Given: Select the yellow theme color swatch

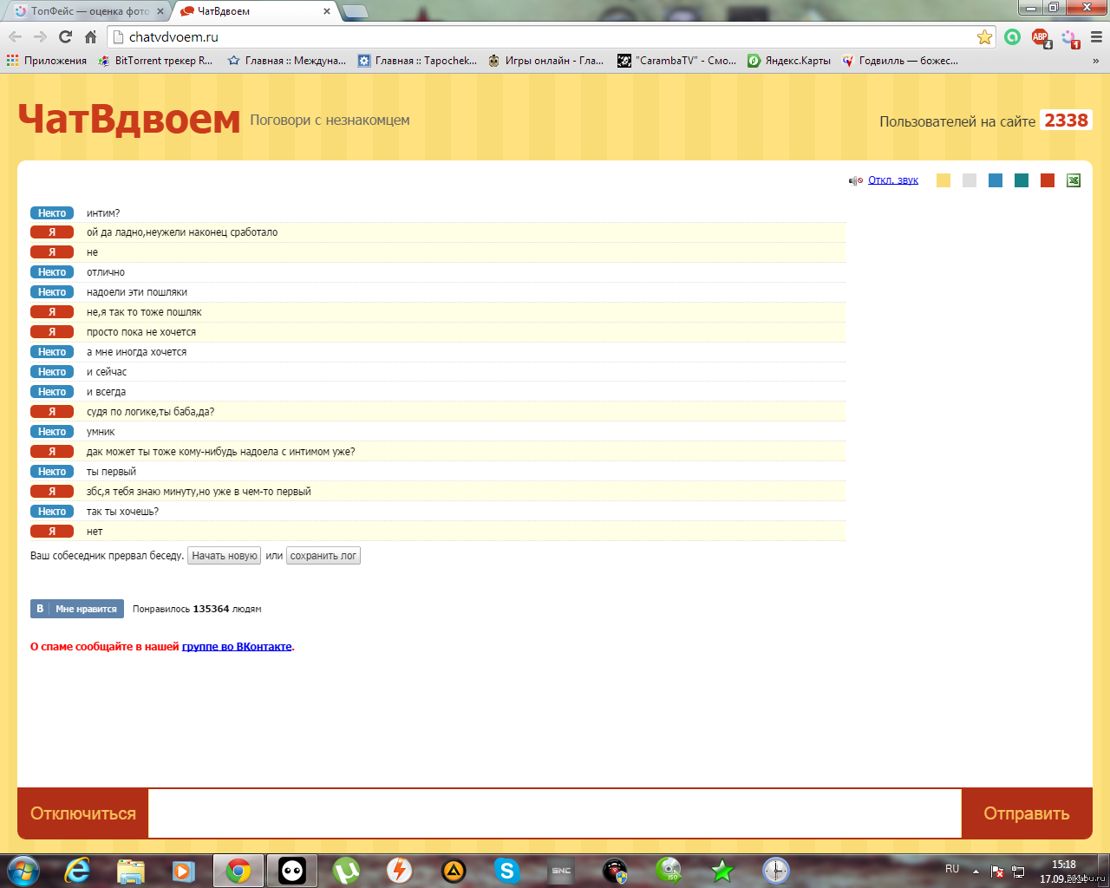Looking at the screenshot, I should tap(943, 180).
